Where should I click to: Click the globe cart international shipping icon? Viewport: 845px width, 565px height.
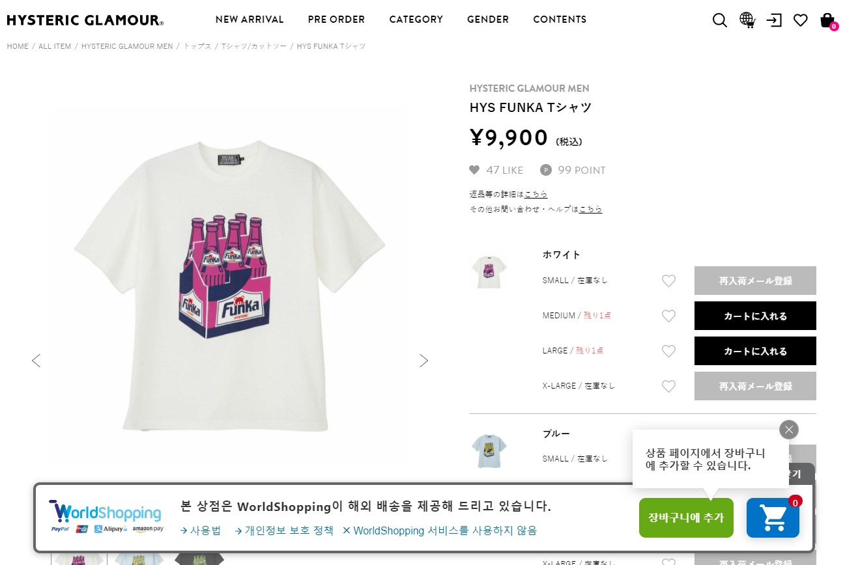[747, 20]
